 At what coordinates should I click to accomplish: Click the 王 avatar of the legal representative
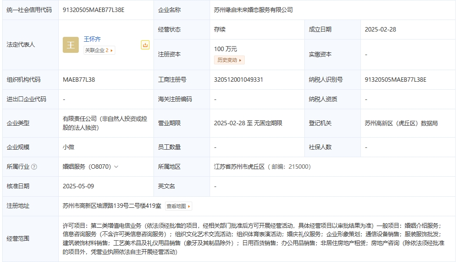70,45
